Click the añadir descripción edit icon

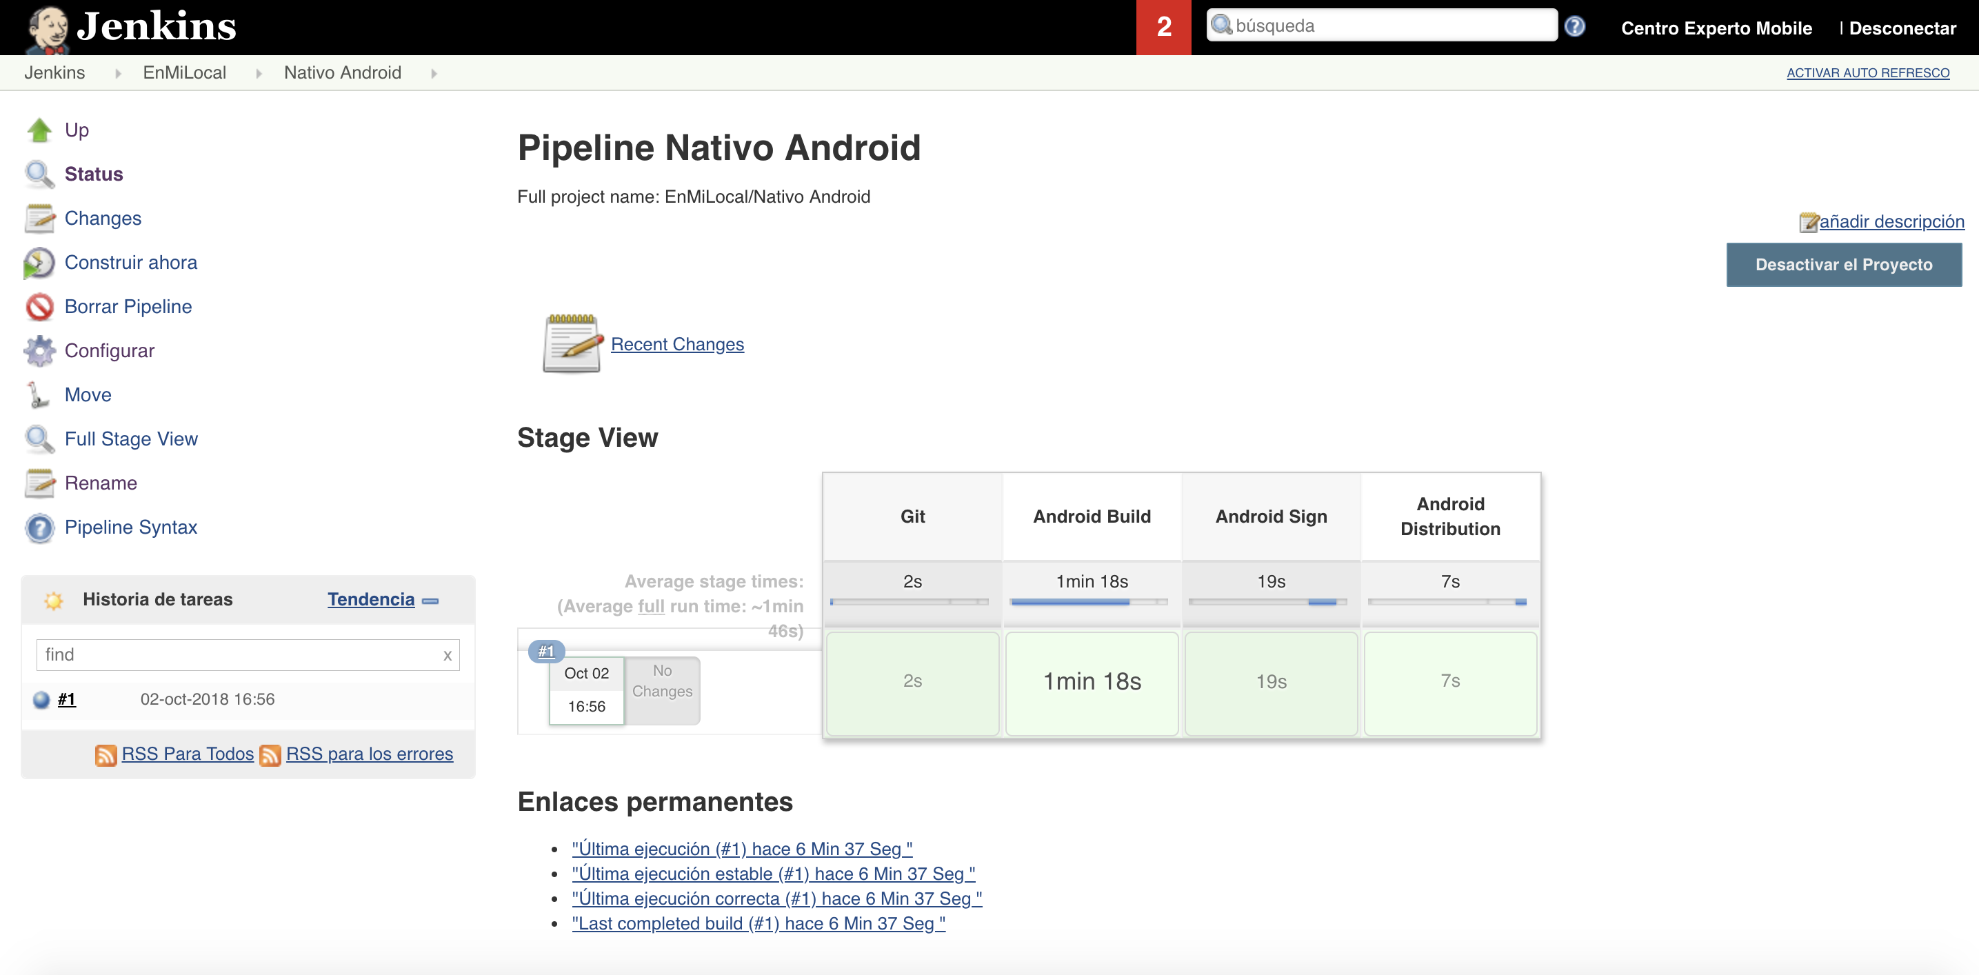pyautogui.click(x=1809, y=222)
